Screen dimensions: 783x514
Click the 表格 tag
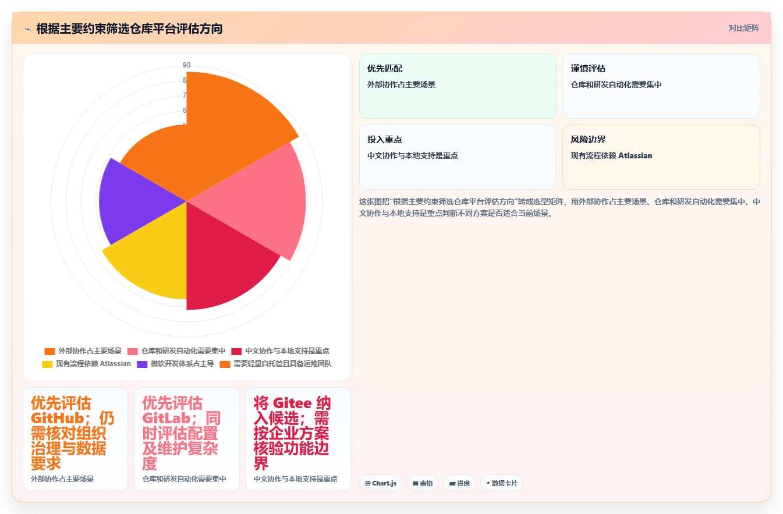(423, 483)
